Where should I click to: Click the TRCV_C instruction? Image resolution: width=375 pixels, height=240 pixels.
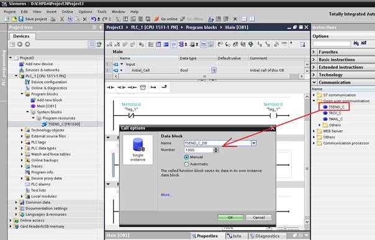pos(332,113)
